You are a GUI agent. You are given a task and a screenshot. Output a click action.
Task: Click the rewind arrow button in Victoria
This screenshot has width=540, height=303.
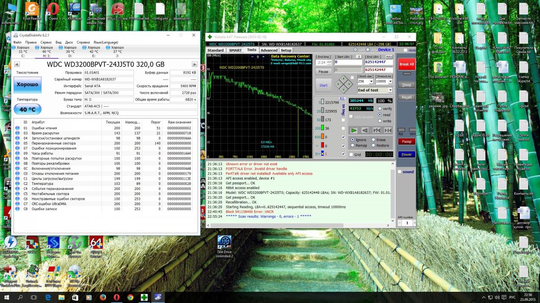tap(365, 130)
